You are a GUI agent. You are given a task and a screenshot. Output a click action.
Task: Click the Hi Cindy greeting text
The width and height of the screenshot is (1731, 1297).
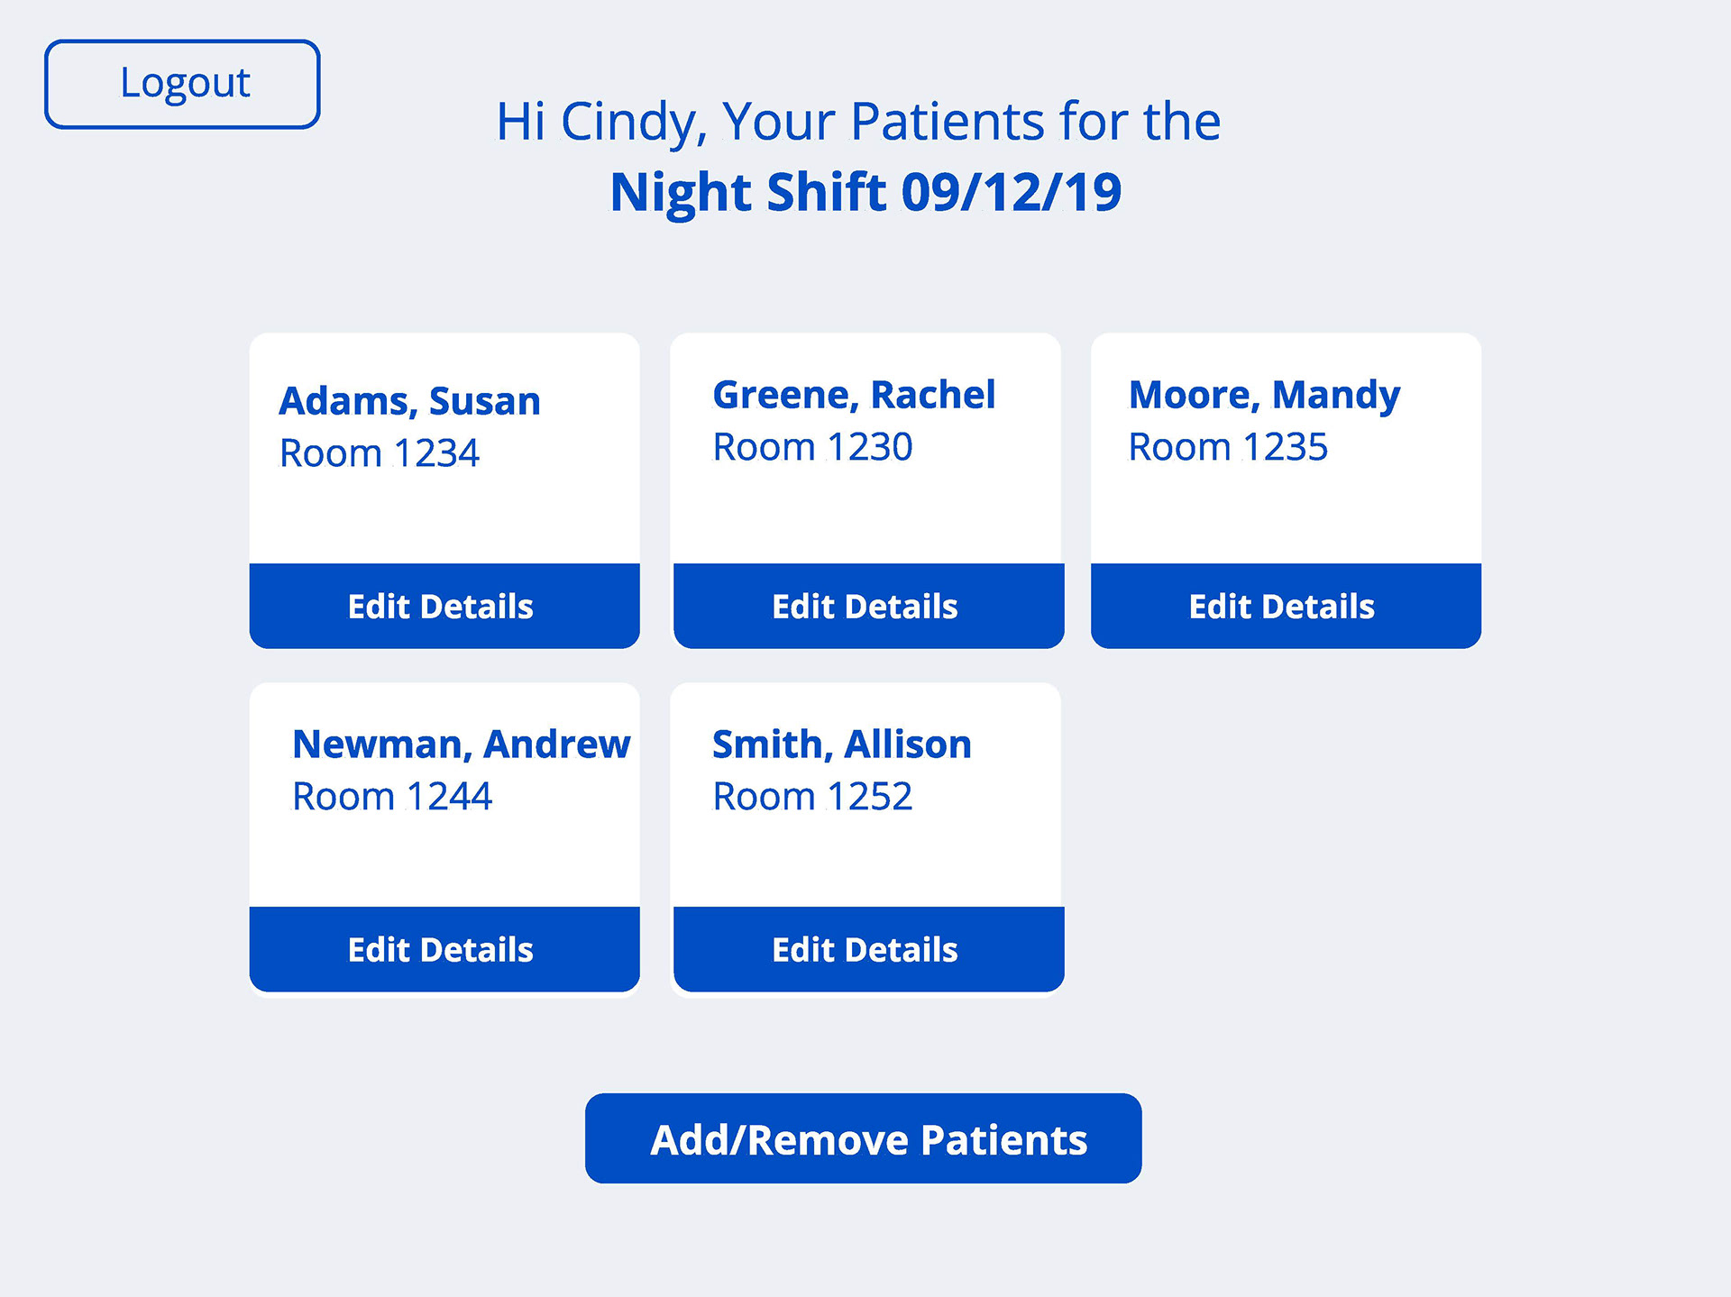858,122
